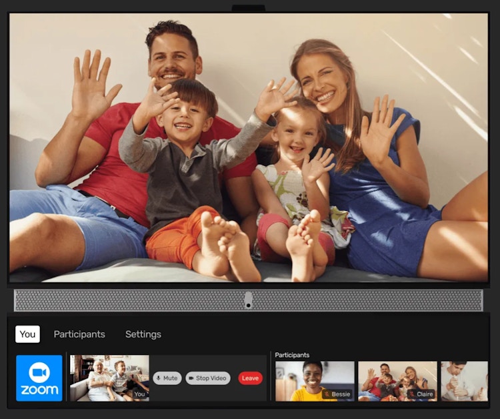The width and height of the screenshot is (500, 419).
Task: Click the Participants heading above the thumbnails
Action: 292,355
